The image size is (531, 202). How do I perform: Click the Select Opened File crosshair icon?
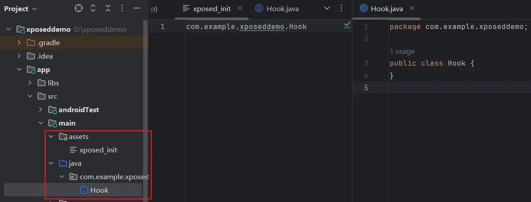pos(79,8)
